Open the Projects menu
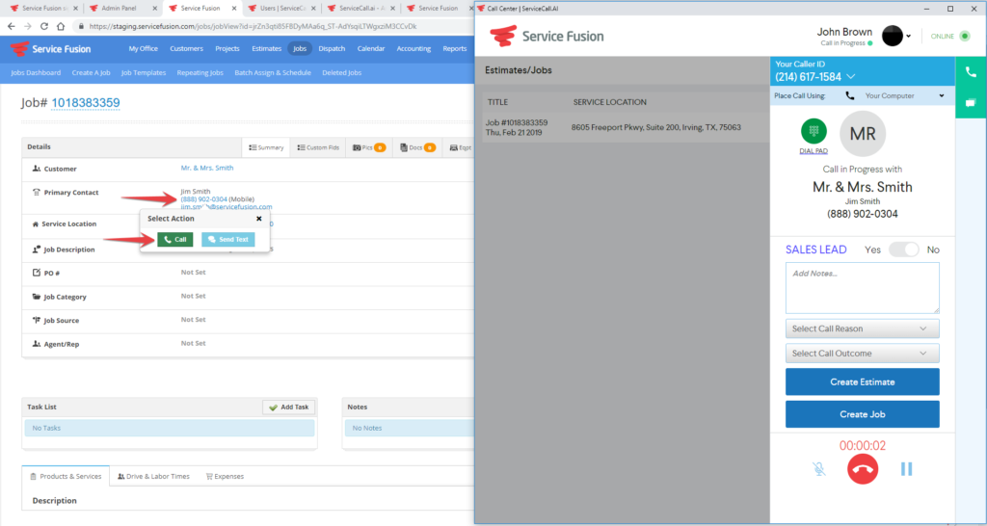987x526 pixels. (x=227, y=48)
